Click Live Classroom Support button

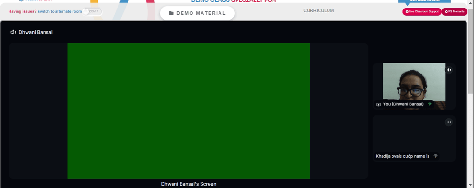tap(422, 11)
